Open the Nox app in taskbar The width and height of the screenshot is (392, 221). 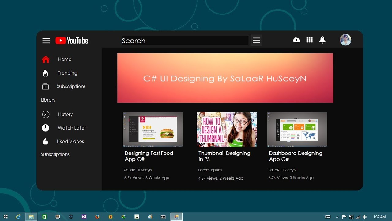71,217
